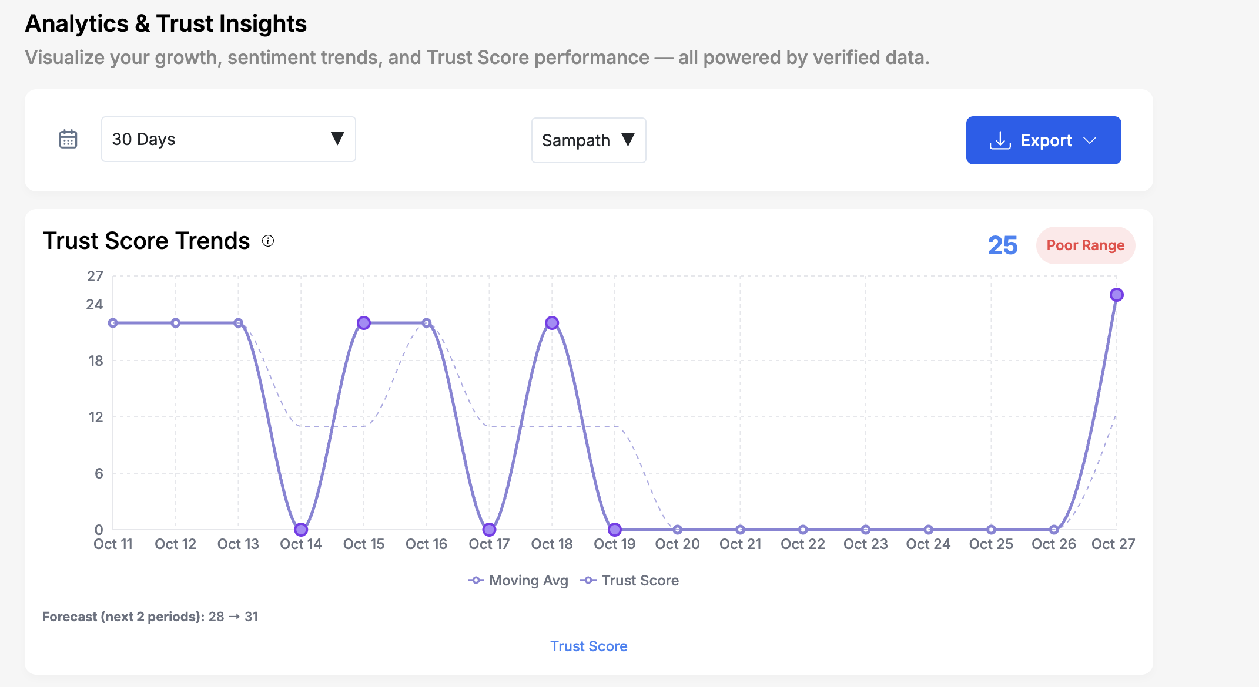This screenshot has height=687, width=1259.
Task: Click the calendar icon beside the date range
Action: tap(68, 139)
